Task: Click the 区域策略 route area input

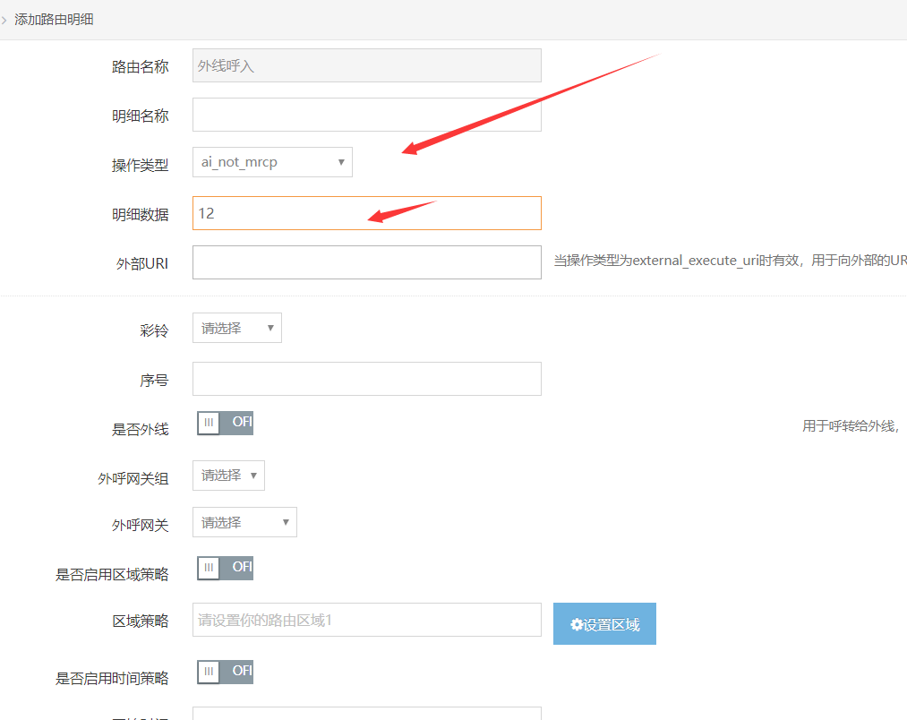Action: 366,620
